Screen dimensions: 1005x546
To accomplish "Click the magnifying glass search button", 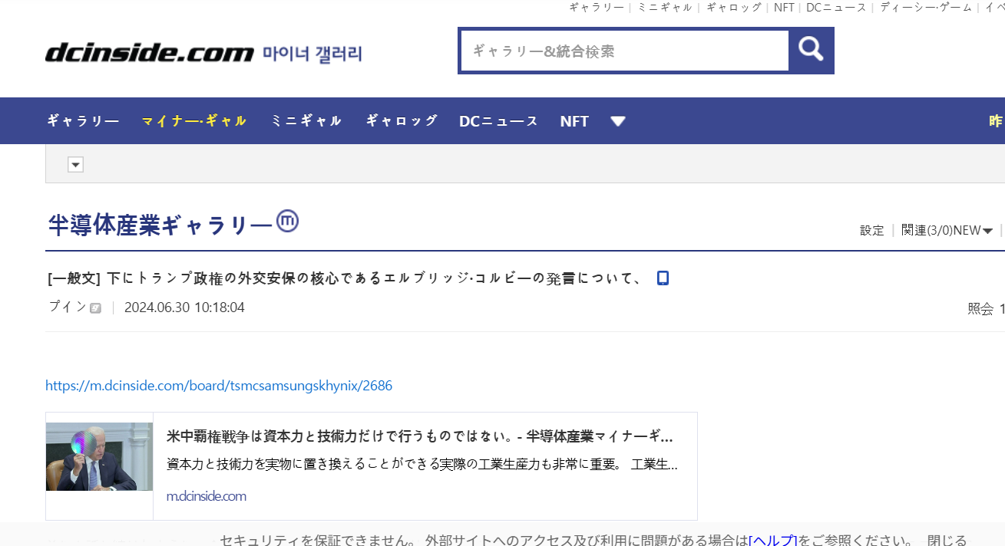I will click(x=811, y=51).
